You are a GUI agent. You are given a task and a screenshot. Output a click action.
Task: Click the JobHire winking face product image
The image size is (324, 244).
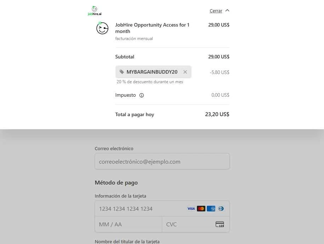tap(102, 28)
